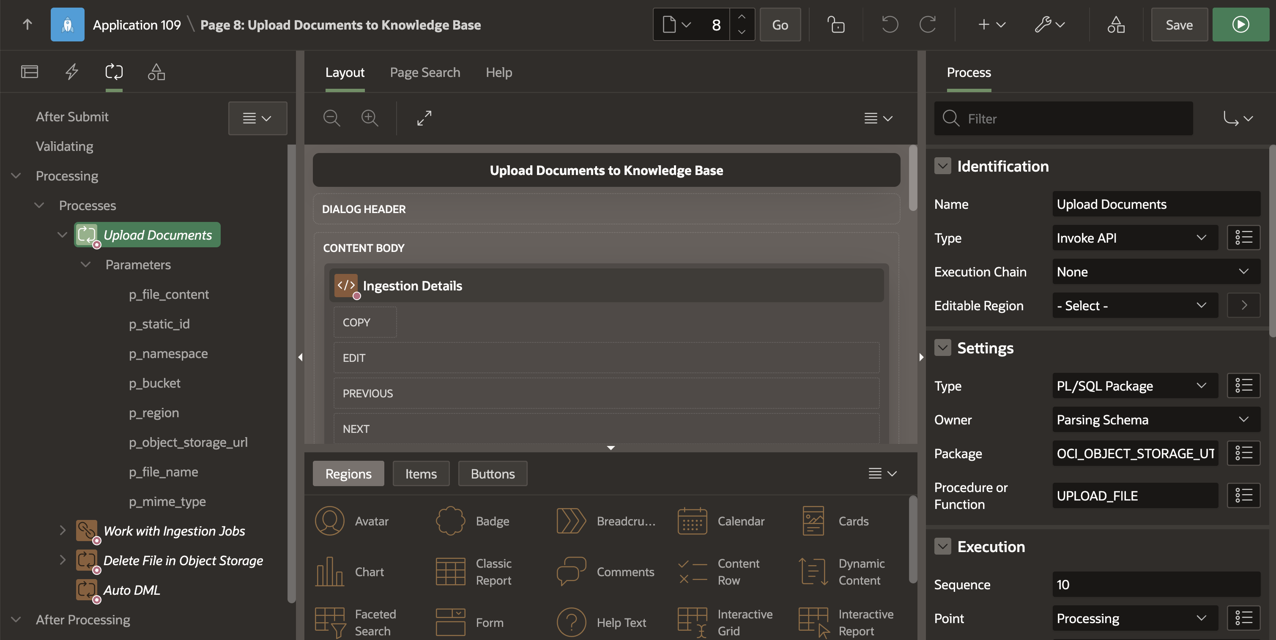Open the Package quick pick list icon
1276x640 pixels.
[1243, 453]
